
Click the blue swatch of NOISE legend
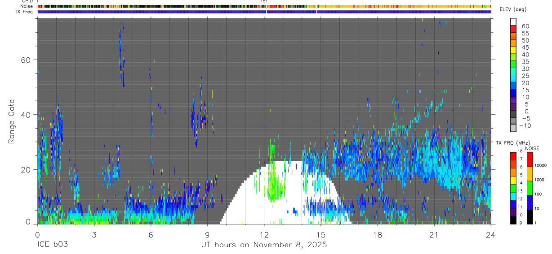pyautogui.click(x=529, y=202)
